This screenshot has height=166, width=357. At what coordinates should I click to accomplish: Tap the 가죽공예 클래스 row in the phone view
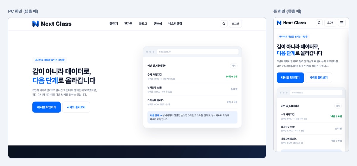(311, 141)
